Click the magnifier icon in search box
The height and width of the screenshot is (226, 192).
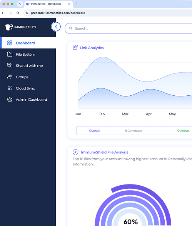(x=71, y=28)
